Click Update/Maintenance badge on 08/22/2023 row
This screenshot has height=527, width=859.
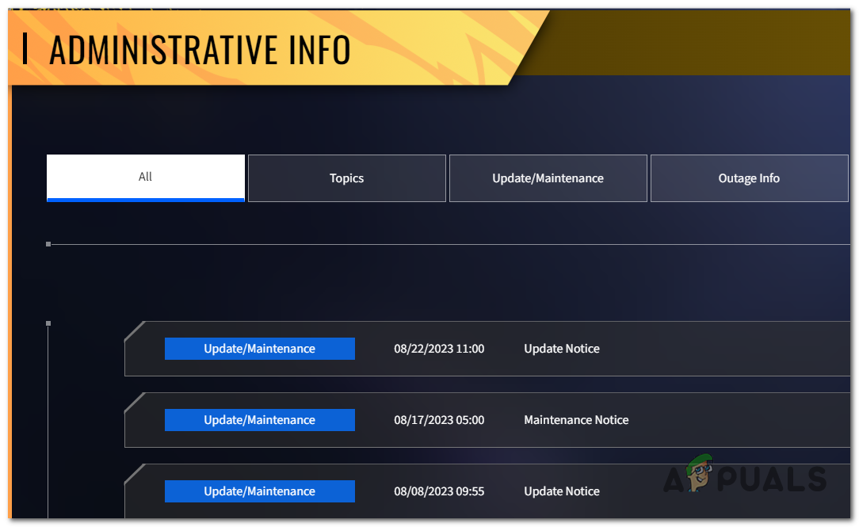pyautogui.click(x=260, y=349)
